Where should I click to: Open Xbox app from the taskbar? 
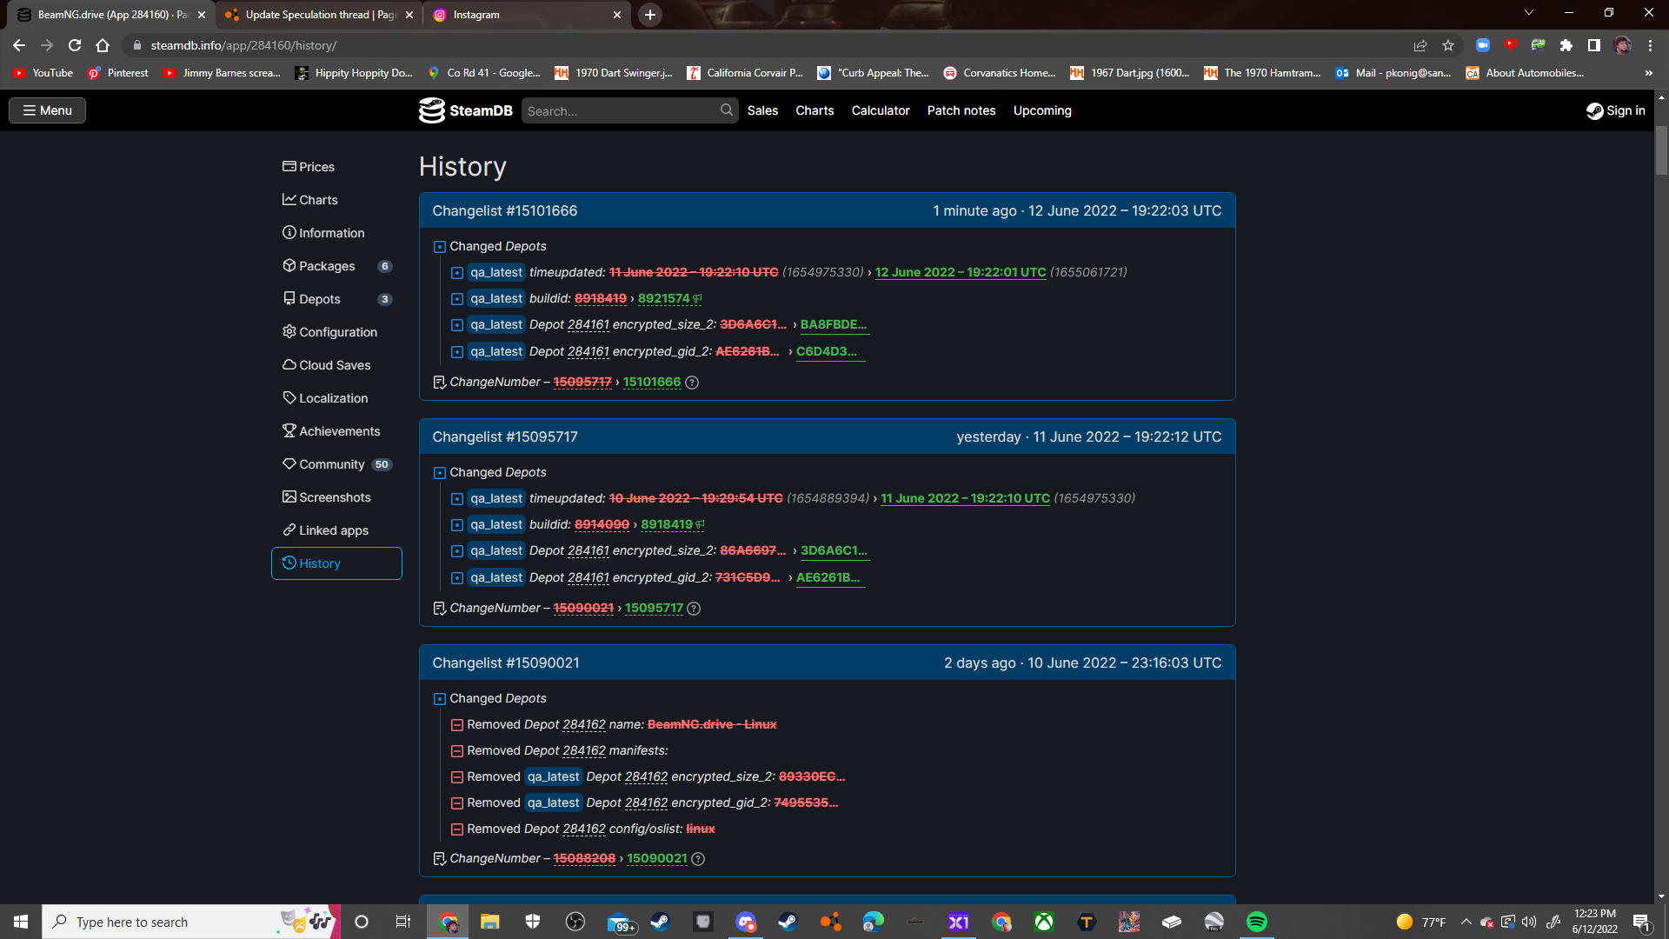coord(1044,922)
